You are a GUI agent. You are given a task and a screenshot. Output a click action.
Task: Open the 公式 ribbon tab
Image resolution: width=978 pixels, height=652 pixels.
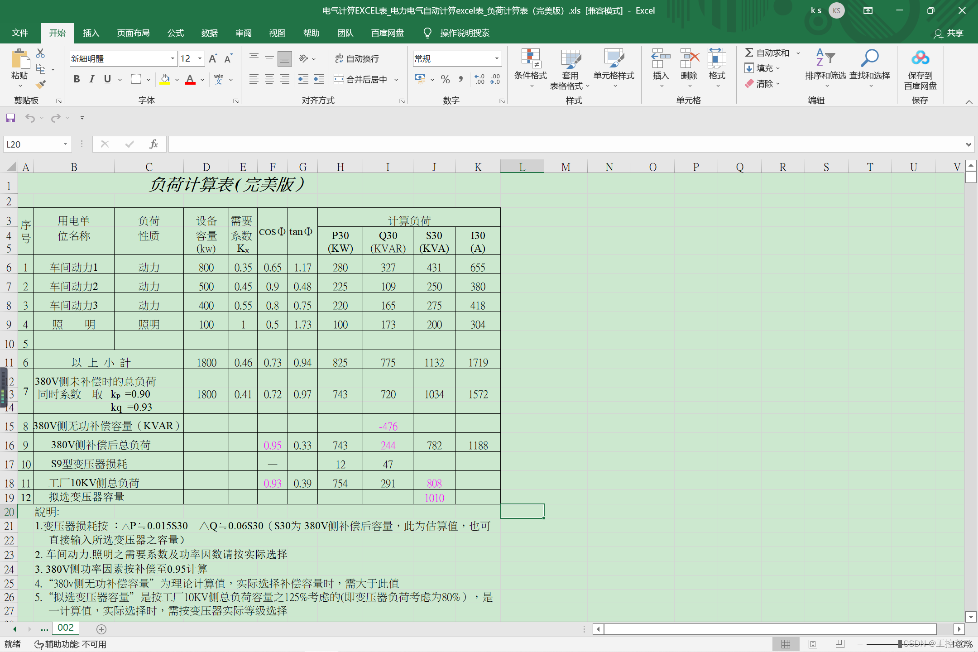175,33
